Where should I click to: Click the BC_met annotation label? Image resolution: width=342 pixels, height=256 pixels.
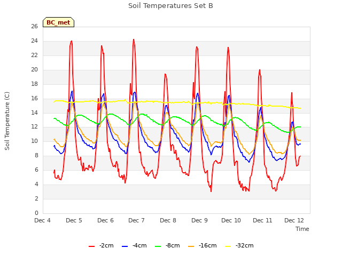click(x=58, y=22)
